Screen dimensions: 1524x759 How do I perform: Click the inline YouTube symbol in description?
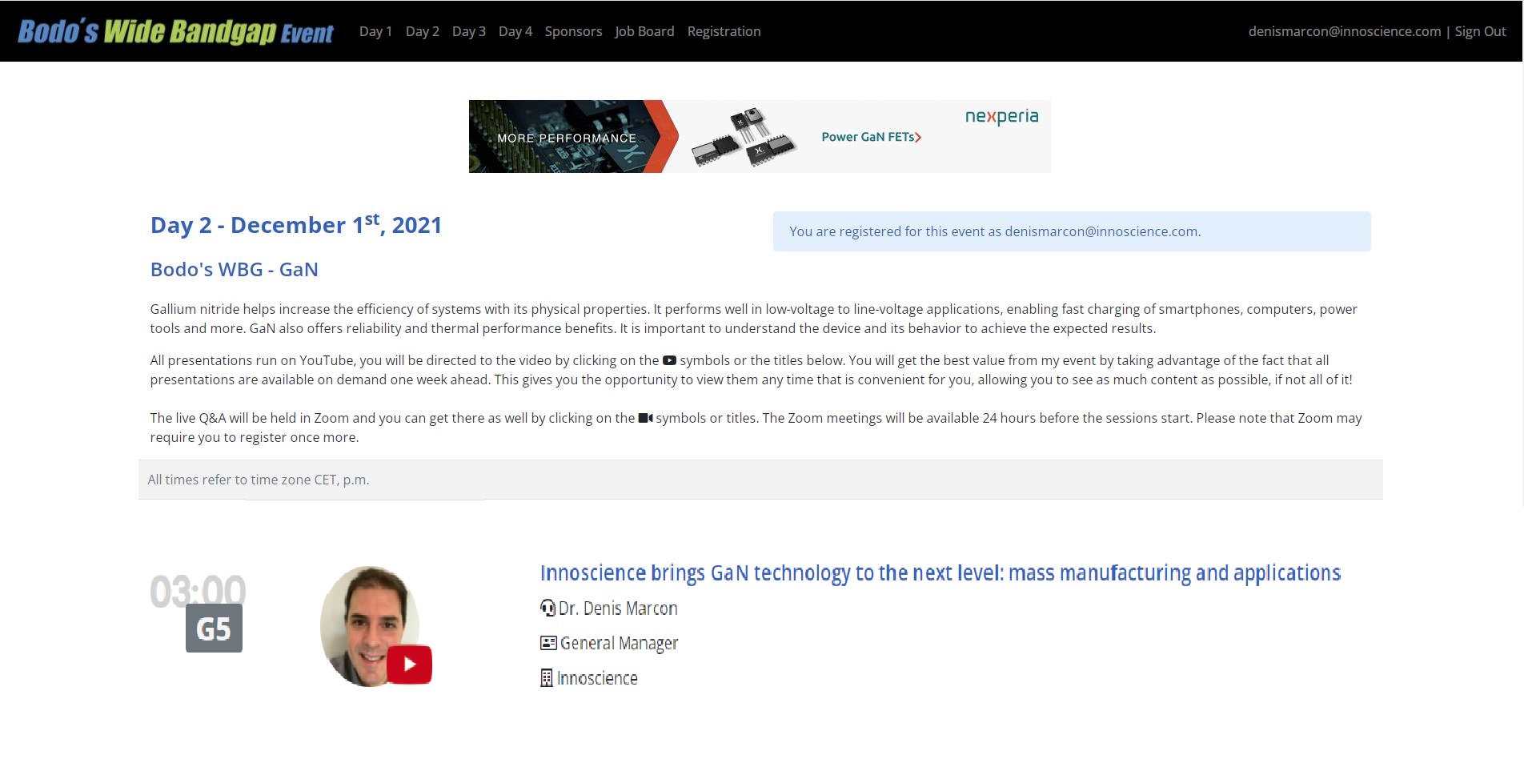pos(669,360)
